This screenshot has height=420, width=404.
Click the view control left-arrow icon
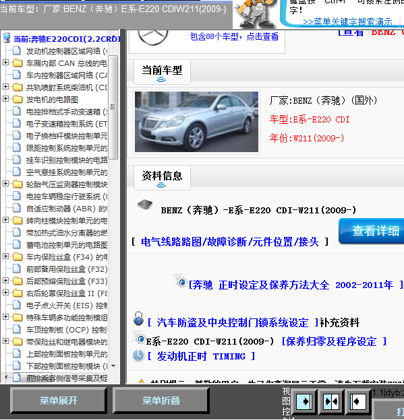[358, 401]
